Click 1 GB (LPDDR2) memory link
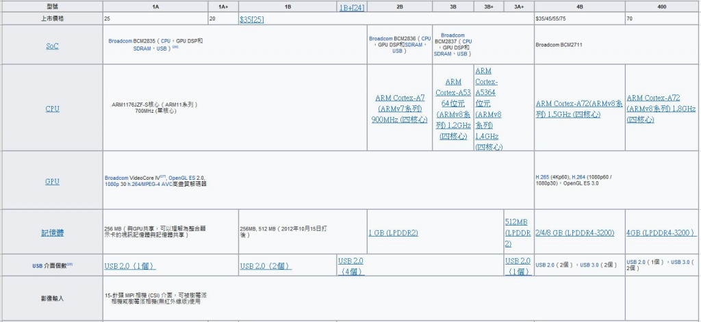This screenshot has height=322, width=701. click(393, 232)
